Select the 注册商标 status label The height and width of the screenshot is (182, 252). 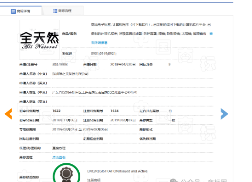tap(94, 180)
